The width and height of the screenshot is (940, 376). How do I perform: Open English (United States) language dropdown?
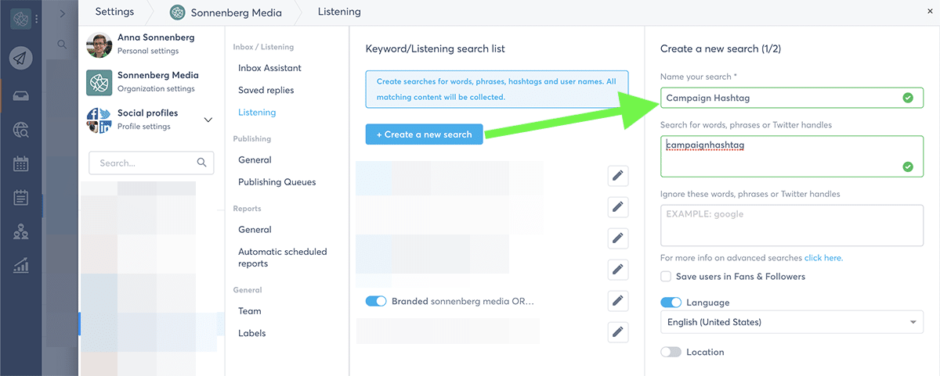click(x=792, y=322)
